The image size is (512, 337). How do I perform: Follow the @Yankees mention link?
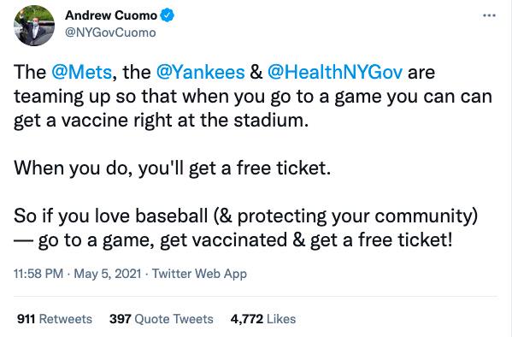201,72
